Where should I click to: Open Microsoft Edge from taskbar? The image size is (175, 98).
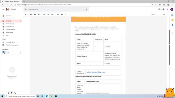(x=47, y=96)
